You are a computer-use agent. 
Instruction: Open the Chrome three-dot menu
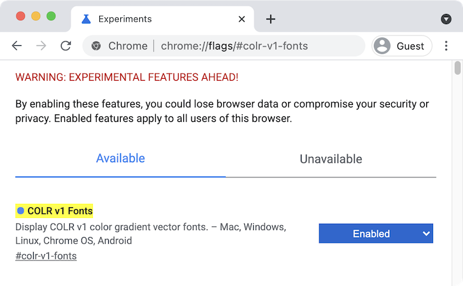click(446, 46)
